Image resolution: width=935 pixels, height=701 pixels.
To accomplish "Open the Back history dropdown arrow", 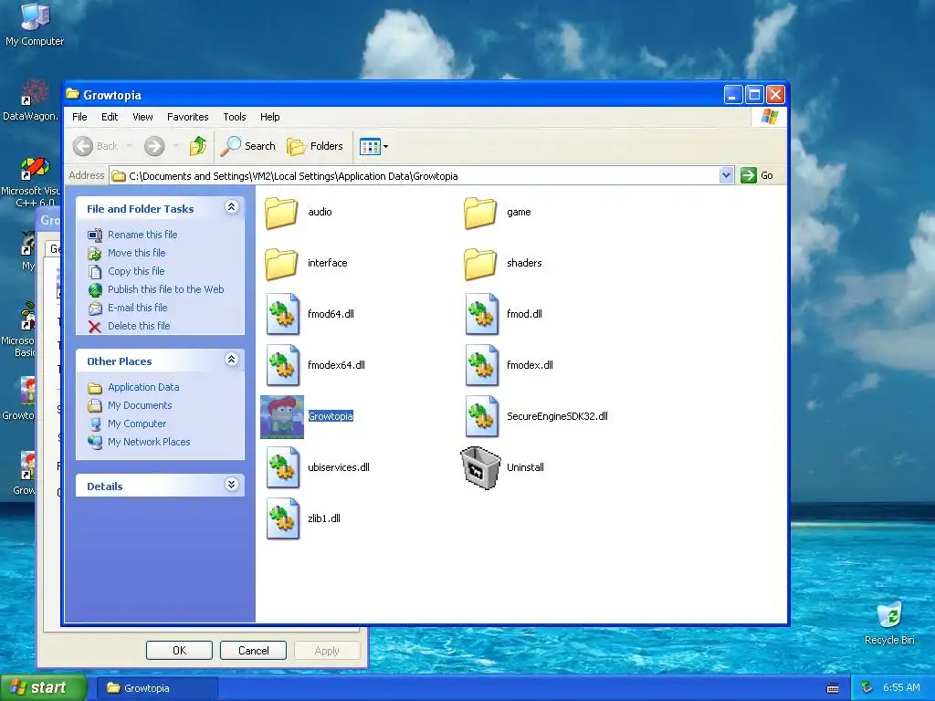I will [130, 146].
